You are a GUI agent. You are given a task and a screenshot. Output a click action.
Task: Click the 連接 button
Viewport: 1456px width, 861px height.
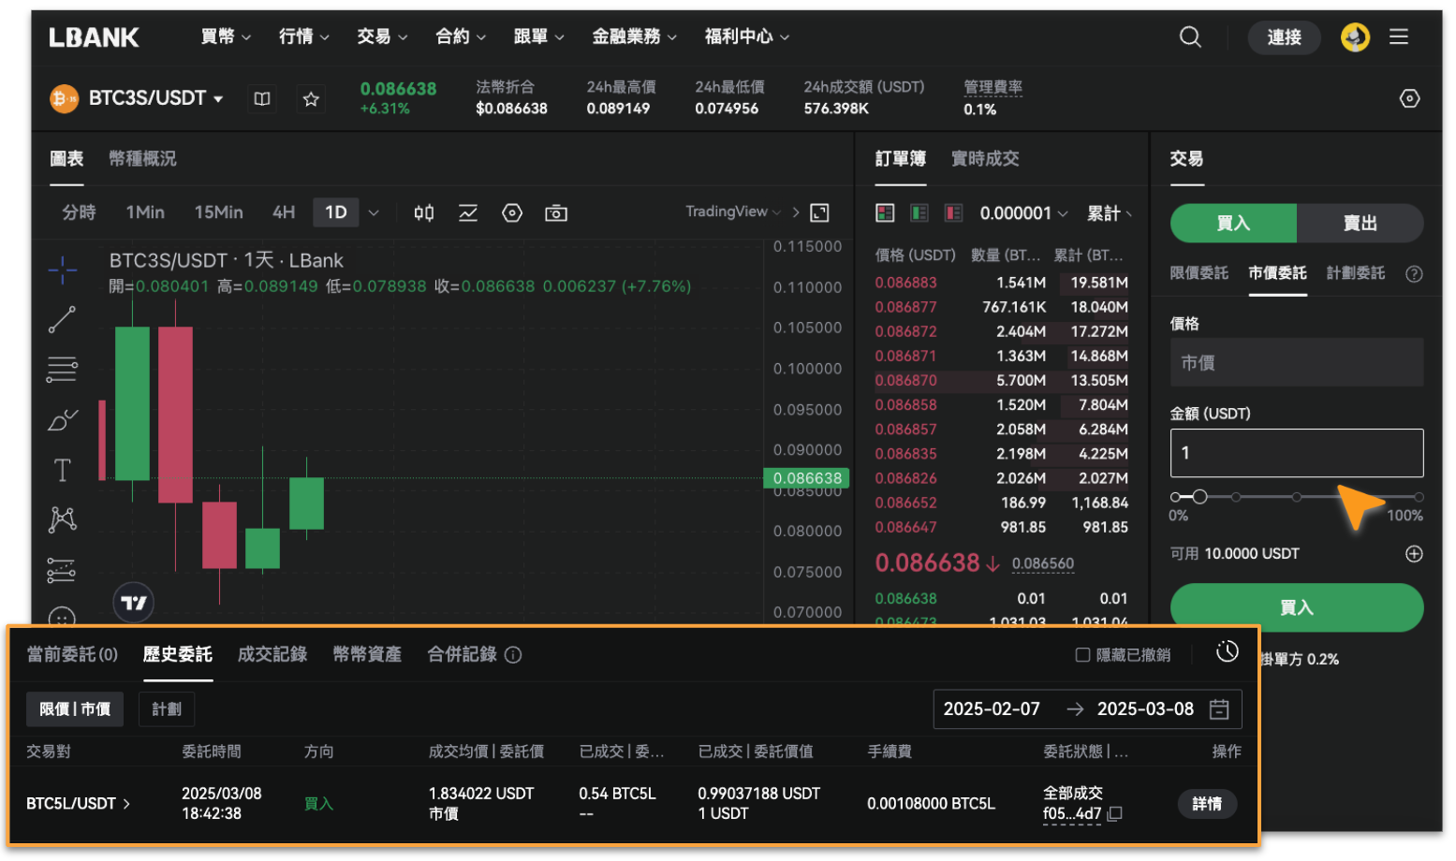click(1284, 37)
